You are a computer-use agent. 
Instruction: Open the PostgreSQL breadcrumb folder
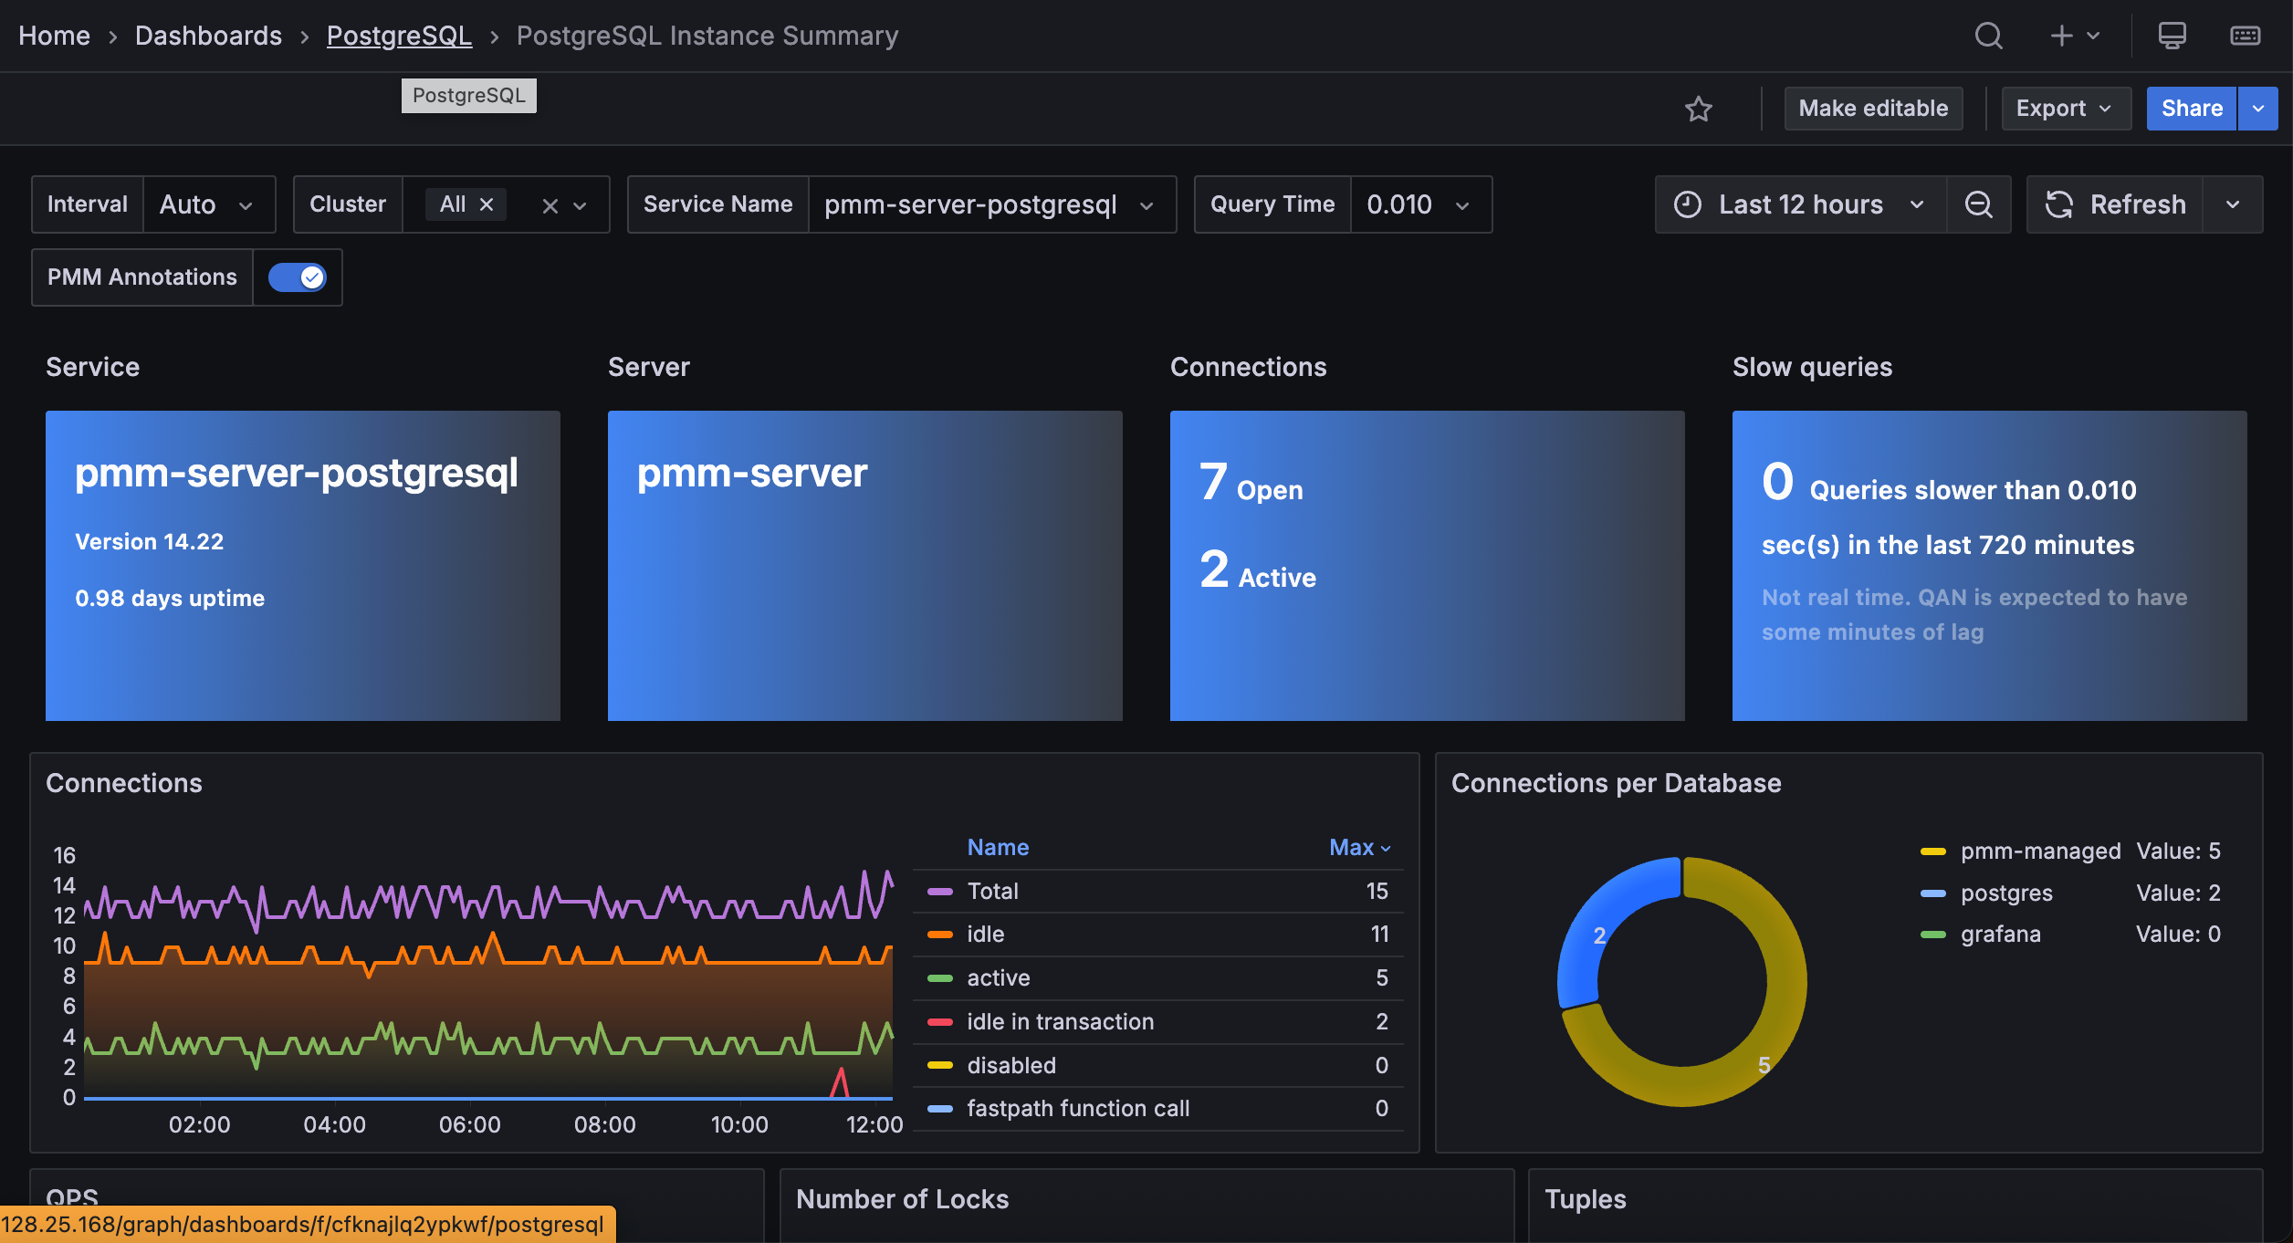click(399, 36)
